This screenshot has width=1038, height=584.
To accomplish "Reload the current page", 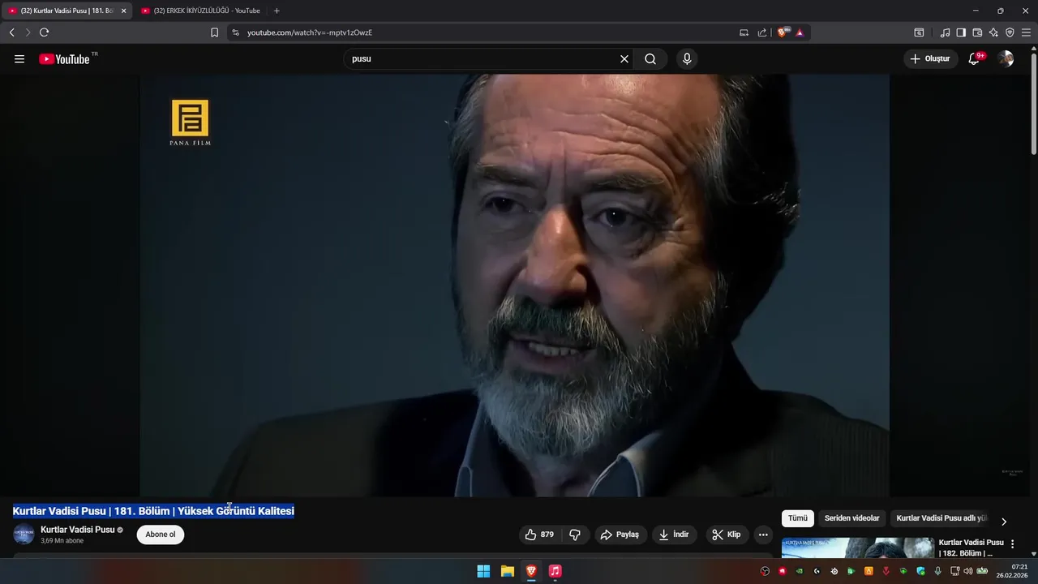I will click(x=44, y=32).
